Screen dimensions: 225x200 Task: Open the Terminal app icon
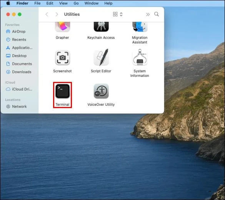coord(62,91)
